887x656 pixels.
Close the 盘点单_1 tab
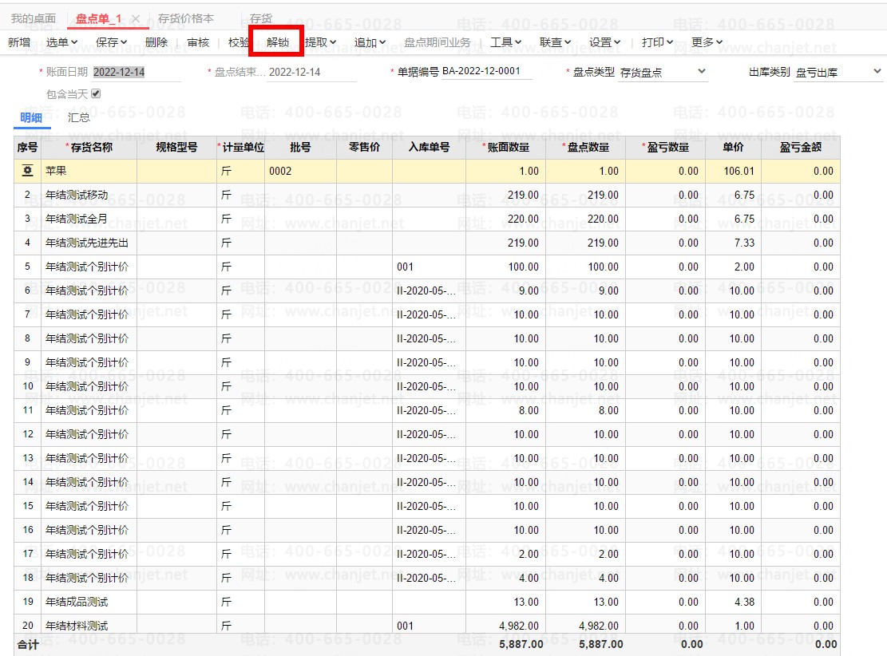136,19
